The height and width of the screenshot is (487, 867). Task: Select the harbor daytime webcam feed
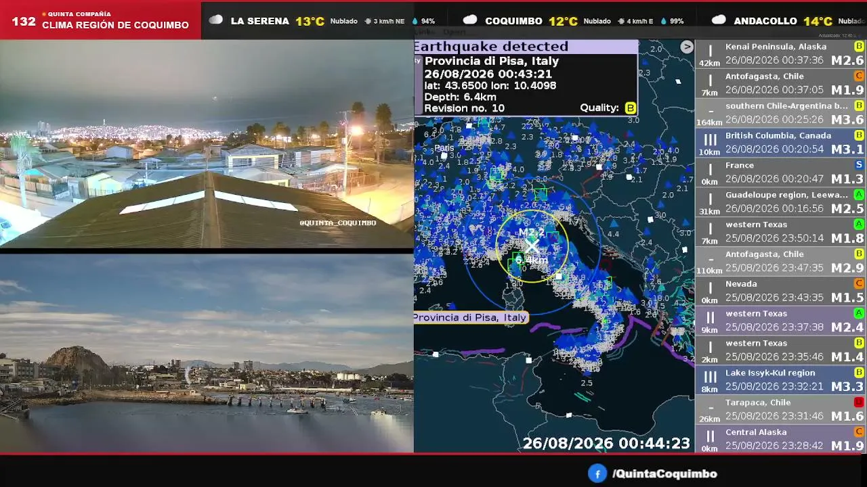pyautogui.click(x=207, y=353)
